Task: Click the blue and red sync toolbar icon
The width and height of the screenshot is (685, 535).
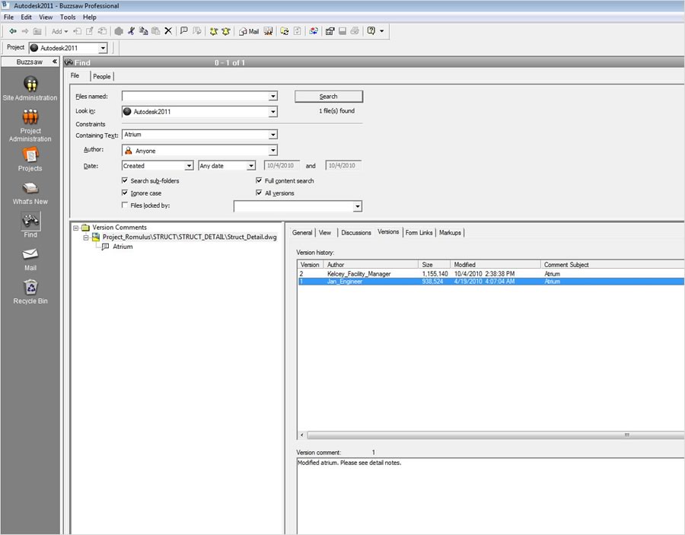Action: pyautogui.click(x=314, y=31)
